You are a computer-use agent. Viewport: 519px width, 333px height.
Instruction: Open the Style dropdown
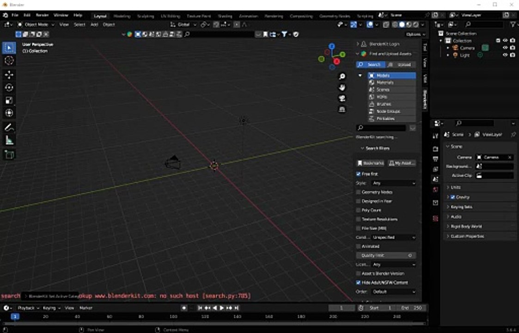click(393, 183)
